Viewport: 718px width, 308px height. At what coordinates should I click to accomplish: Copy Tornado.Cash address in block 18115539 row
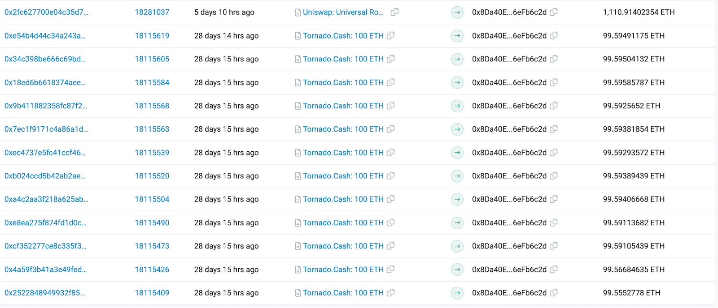click(x=391, y=153)
